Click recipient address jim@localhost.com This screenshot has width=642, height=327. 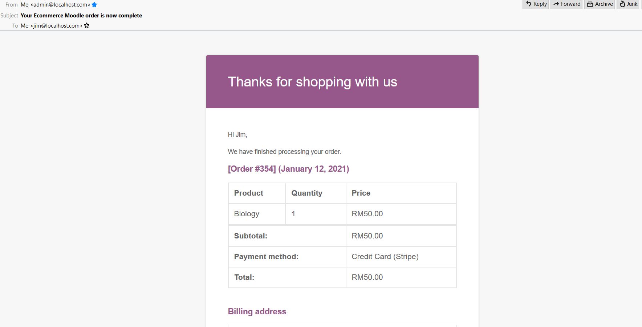pos(57,26)
